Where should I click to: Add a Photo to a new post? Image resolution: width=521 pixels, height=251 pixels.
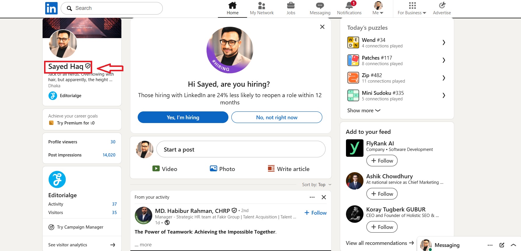tap(222, 169)
